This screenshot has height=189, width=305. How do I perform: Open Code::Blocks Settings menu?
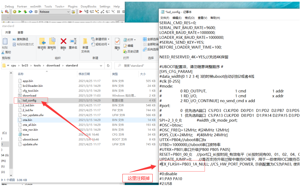105,6
